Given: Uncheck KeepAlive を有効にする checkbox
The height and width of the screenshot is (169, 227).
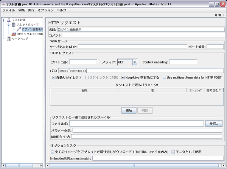Looking at the screenshot, I should [x=123, y=78].
